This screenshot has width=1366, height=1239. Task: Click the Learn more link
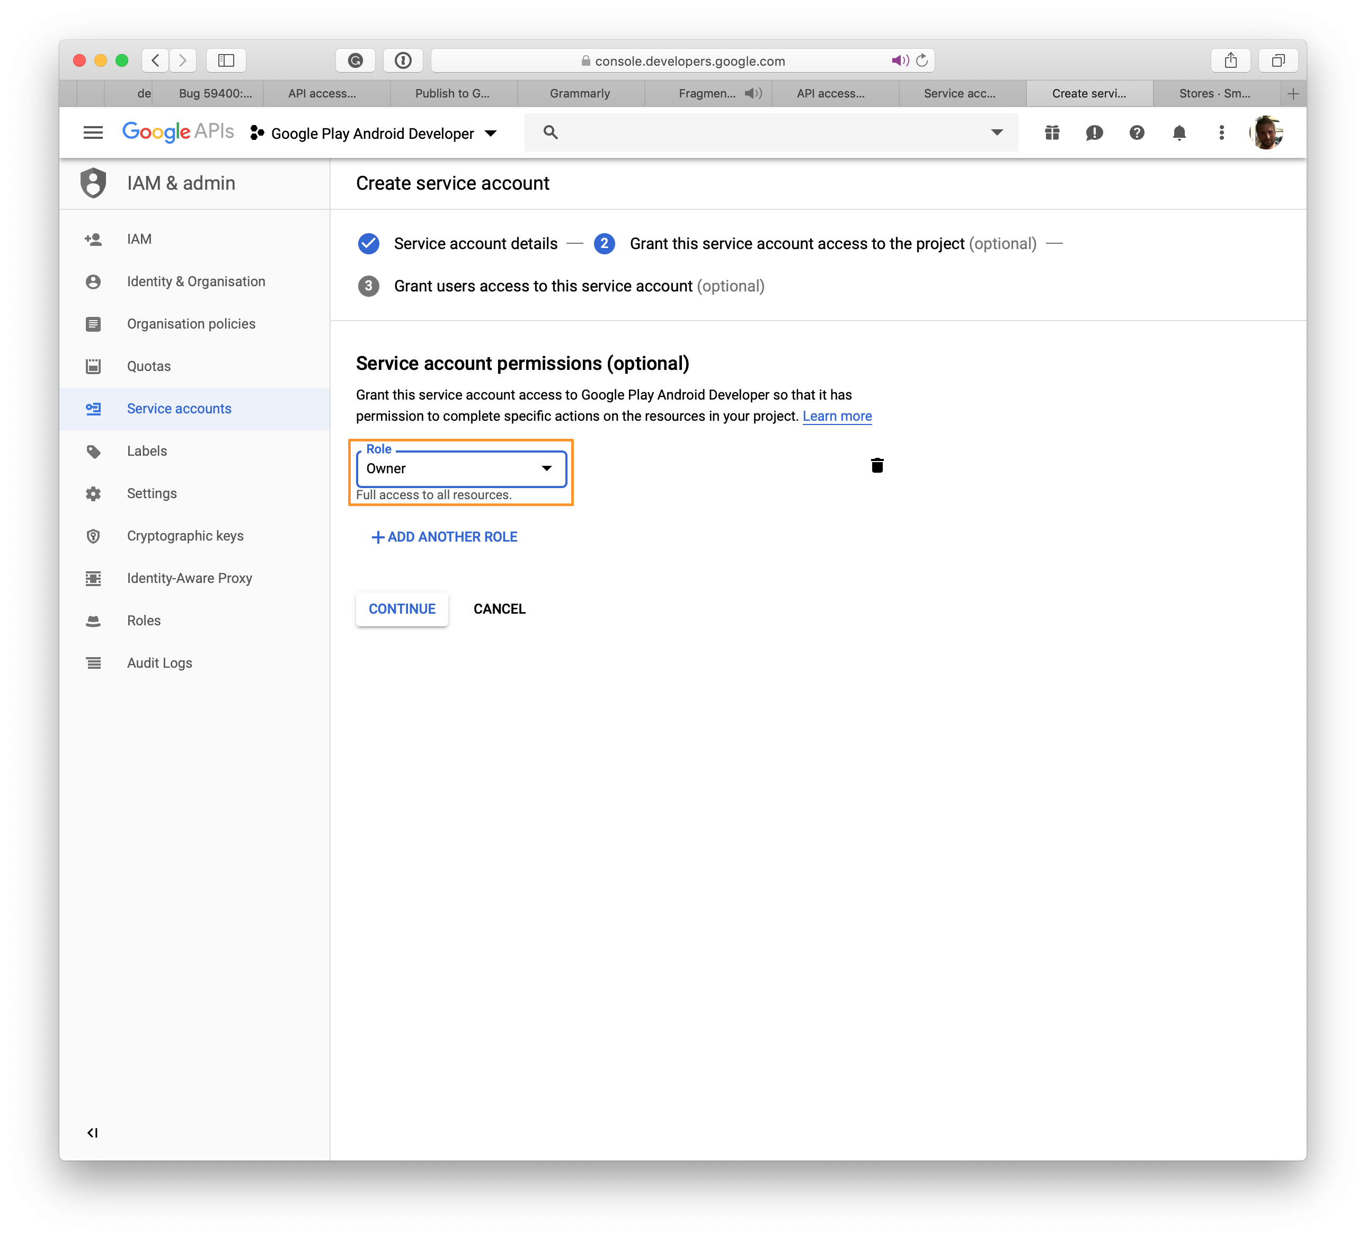pos(837,415)
